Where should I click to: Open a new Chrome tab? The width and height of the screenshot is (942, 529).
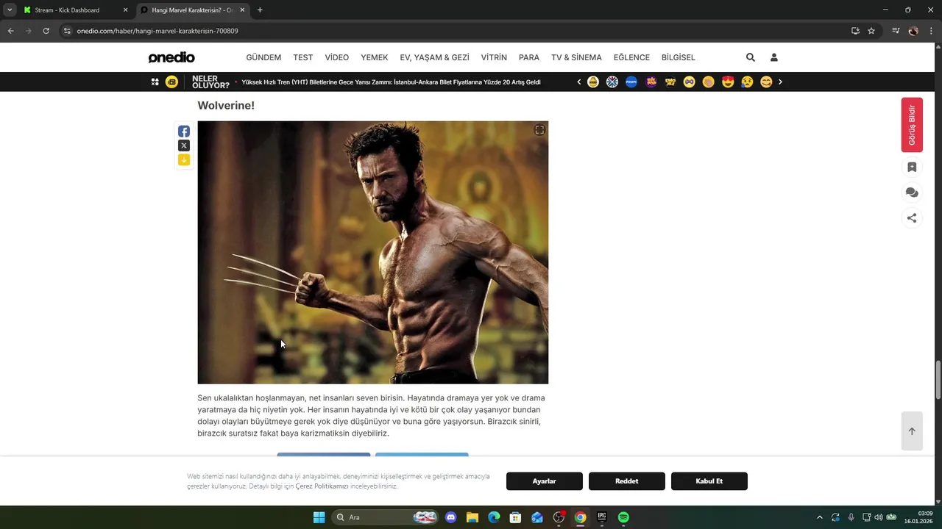pyautogui.click(x=260, y=10)
